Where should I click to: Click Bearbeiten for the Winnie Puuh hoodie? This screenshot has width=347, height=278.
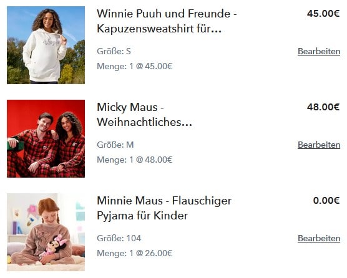(x=319, y=51)
